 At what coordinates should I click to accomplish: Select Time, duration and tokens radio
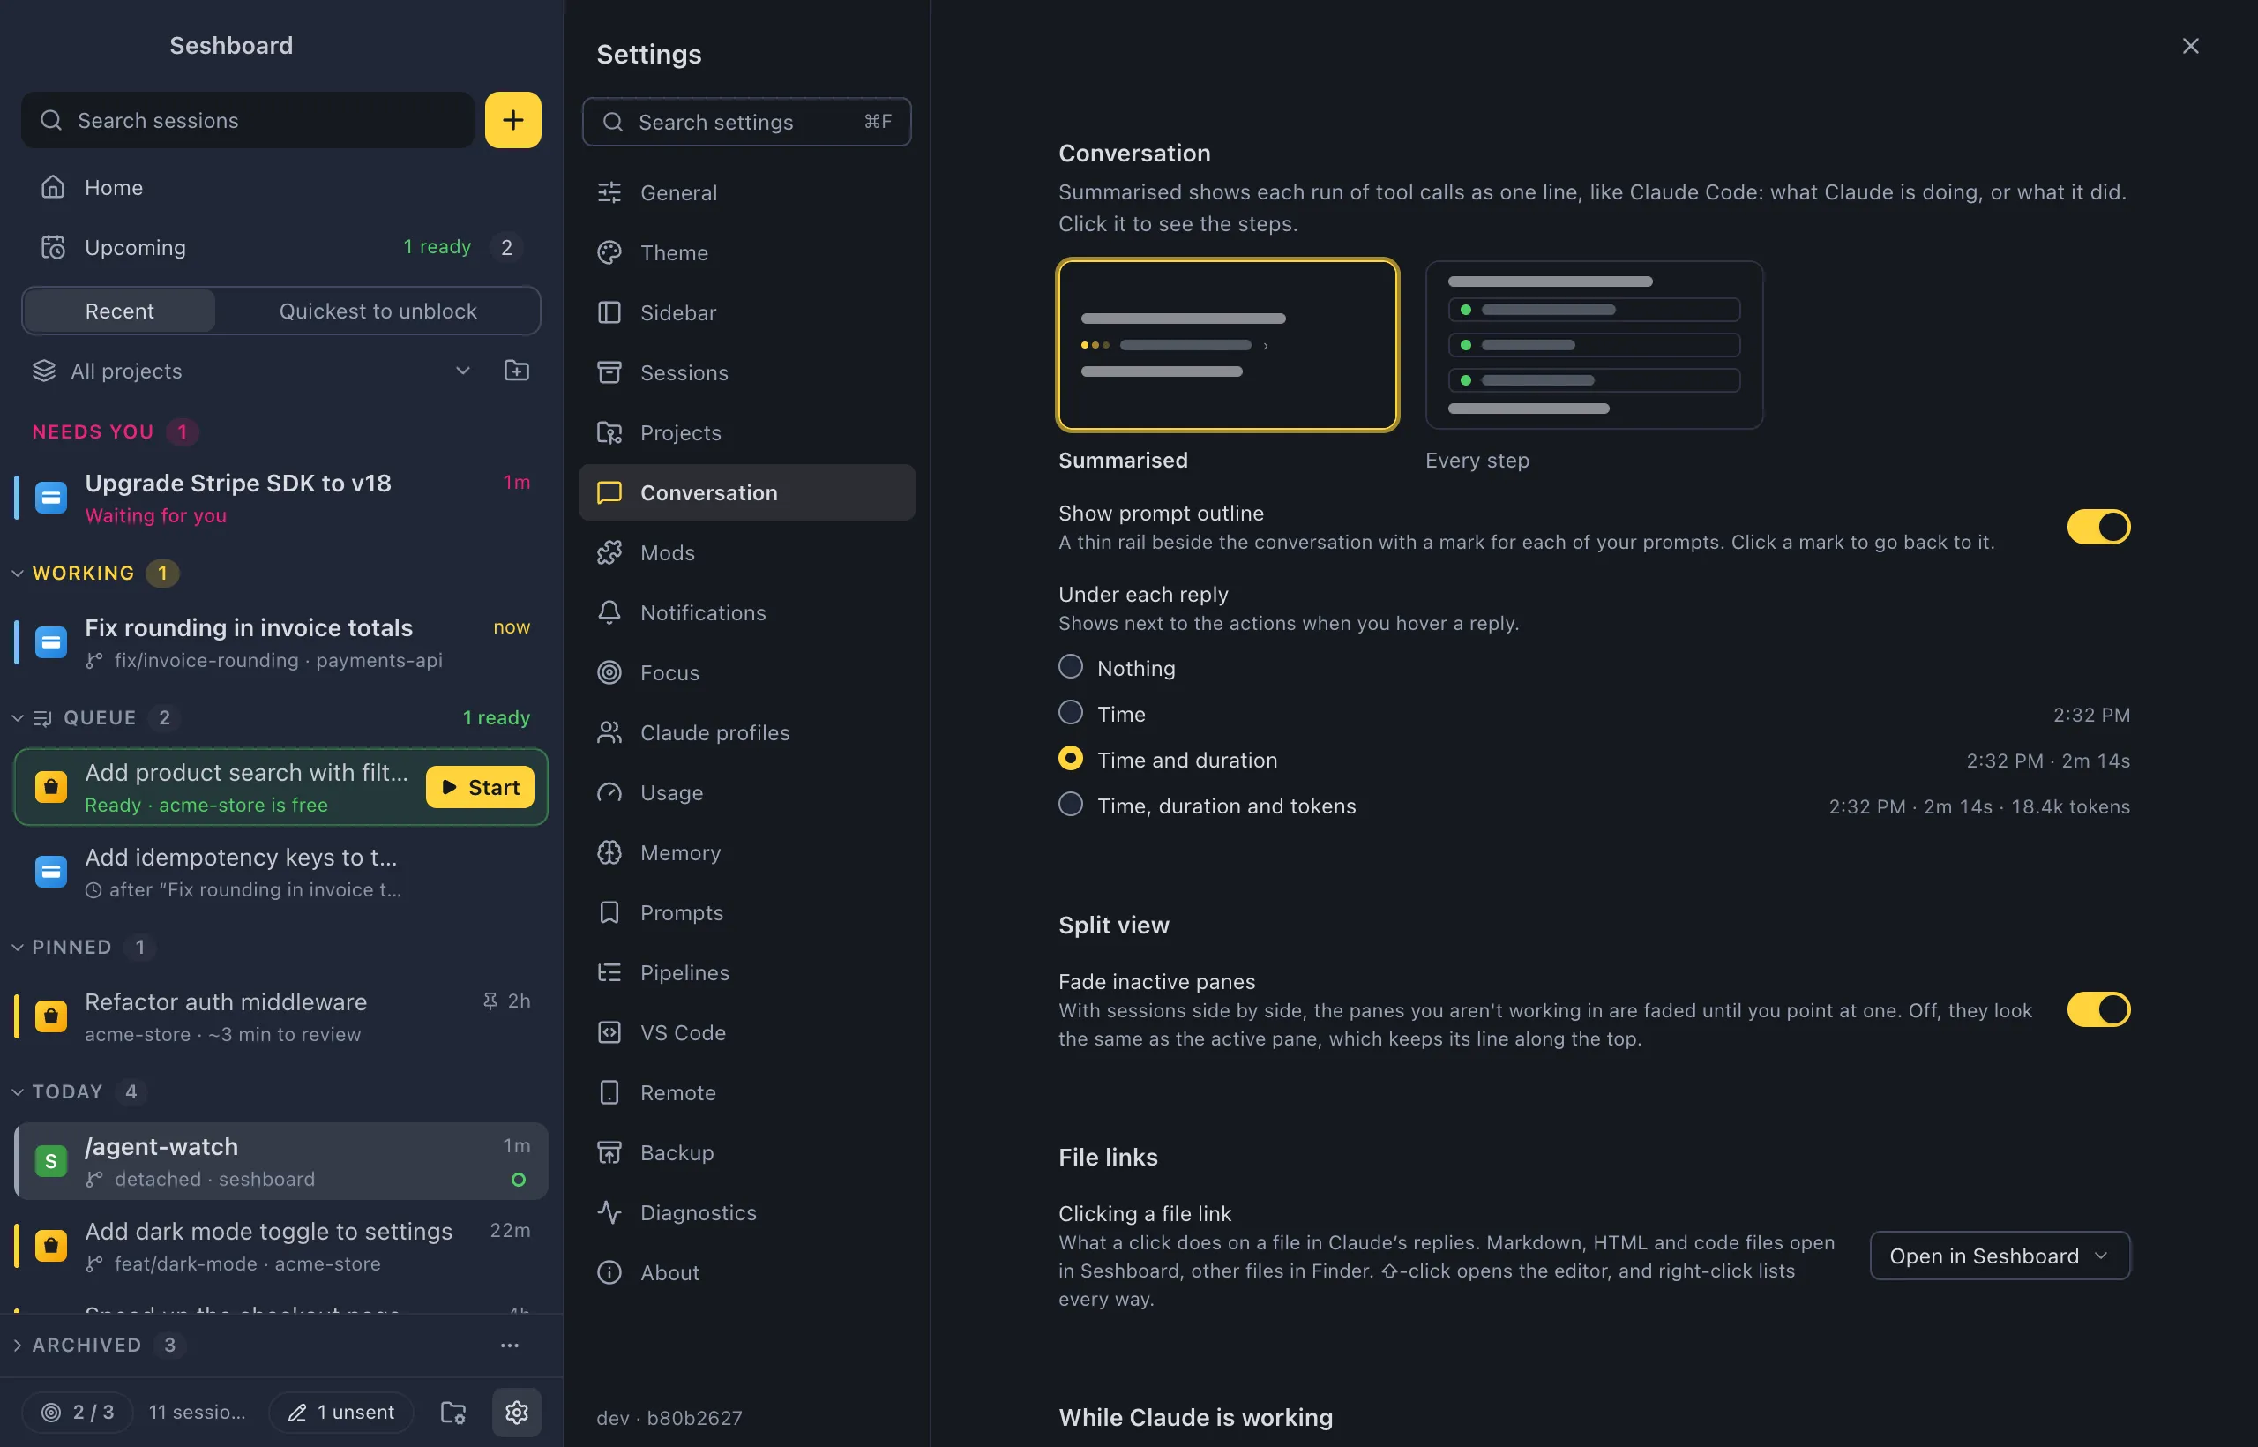tap(1071, 805)
